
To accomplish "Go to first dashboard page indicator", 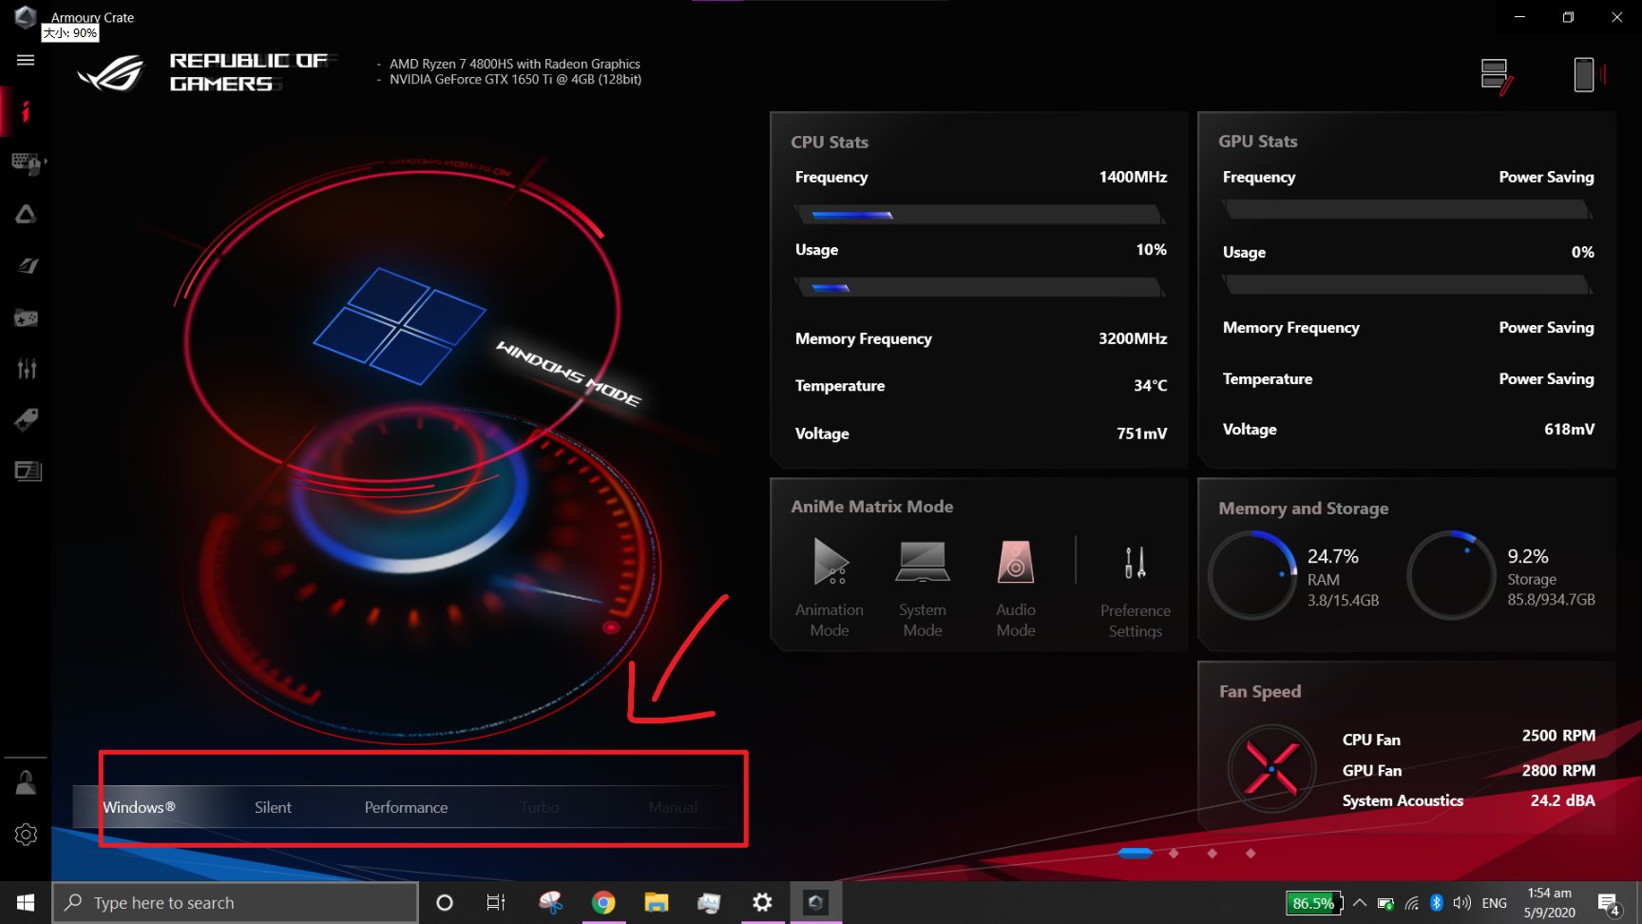I will [x=1136, y=853].
